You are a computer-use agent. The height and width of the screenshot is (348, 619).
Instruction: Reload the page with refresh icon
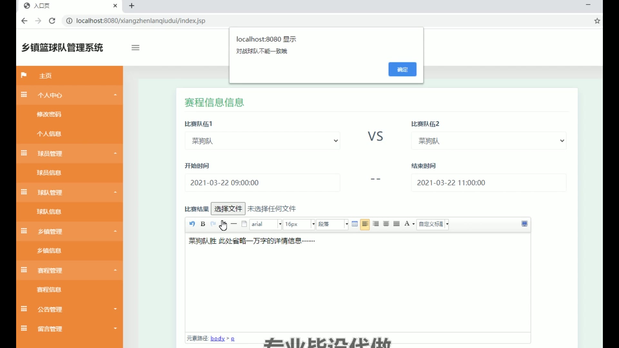coord(52,21)
